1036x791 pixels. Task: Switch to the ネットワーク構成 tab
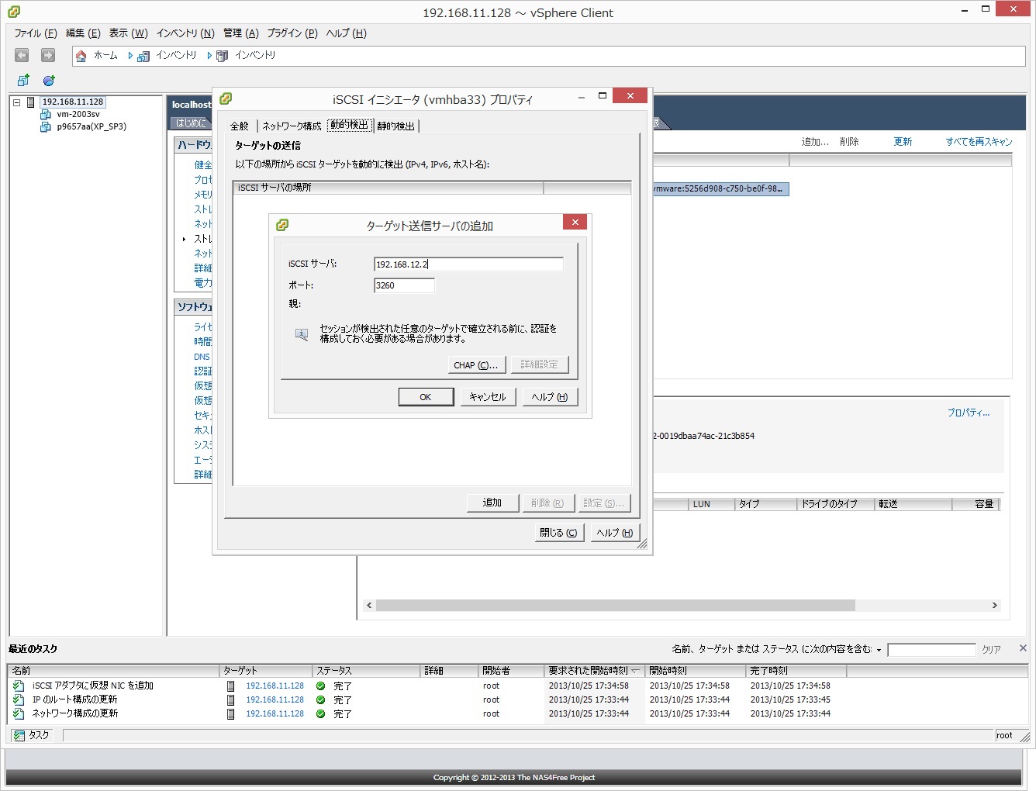coord(292,126)
